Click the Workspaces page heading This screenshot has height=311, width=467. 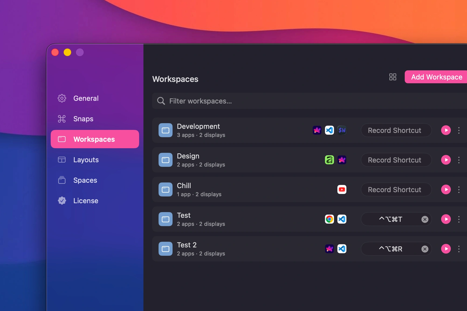click(x=175, y=79)
